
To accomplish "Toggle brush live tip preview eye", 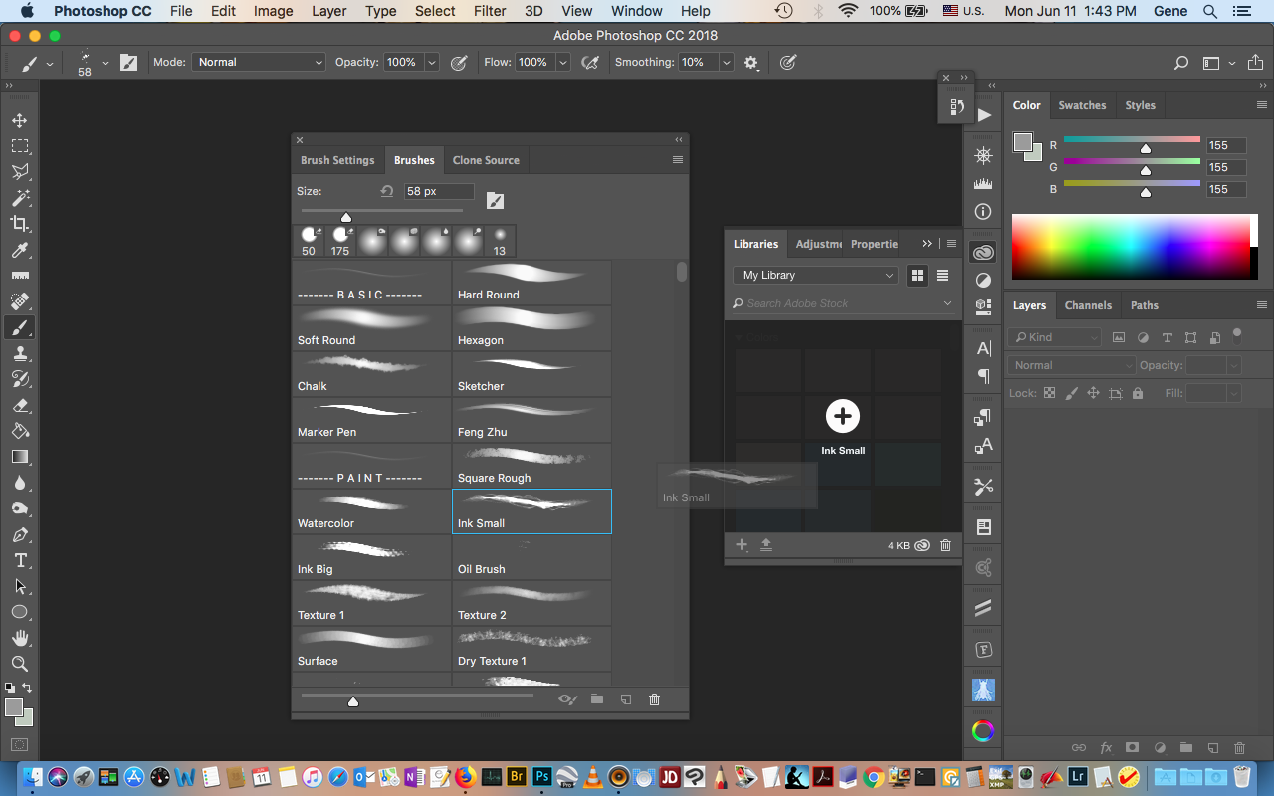I will [x=567, y=699].
